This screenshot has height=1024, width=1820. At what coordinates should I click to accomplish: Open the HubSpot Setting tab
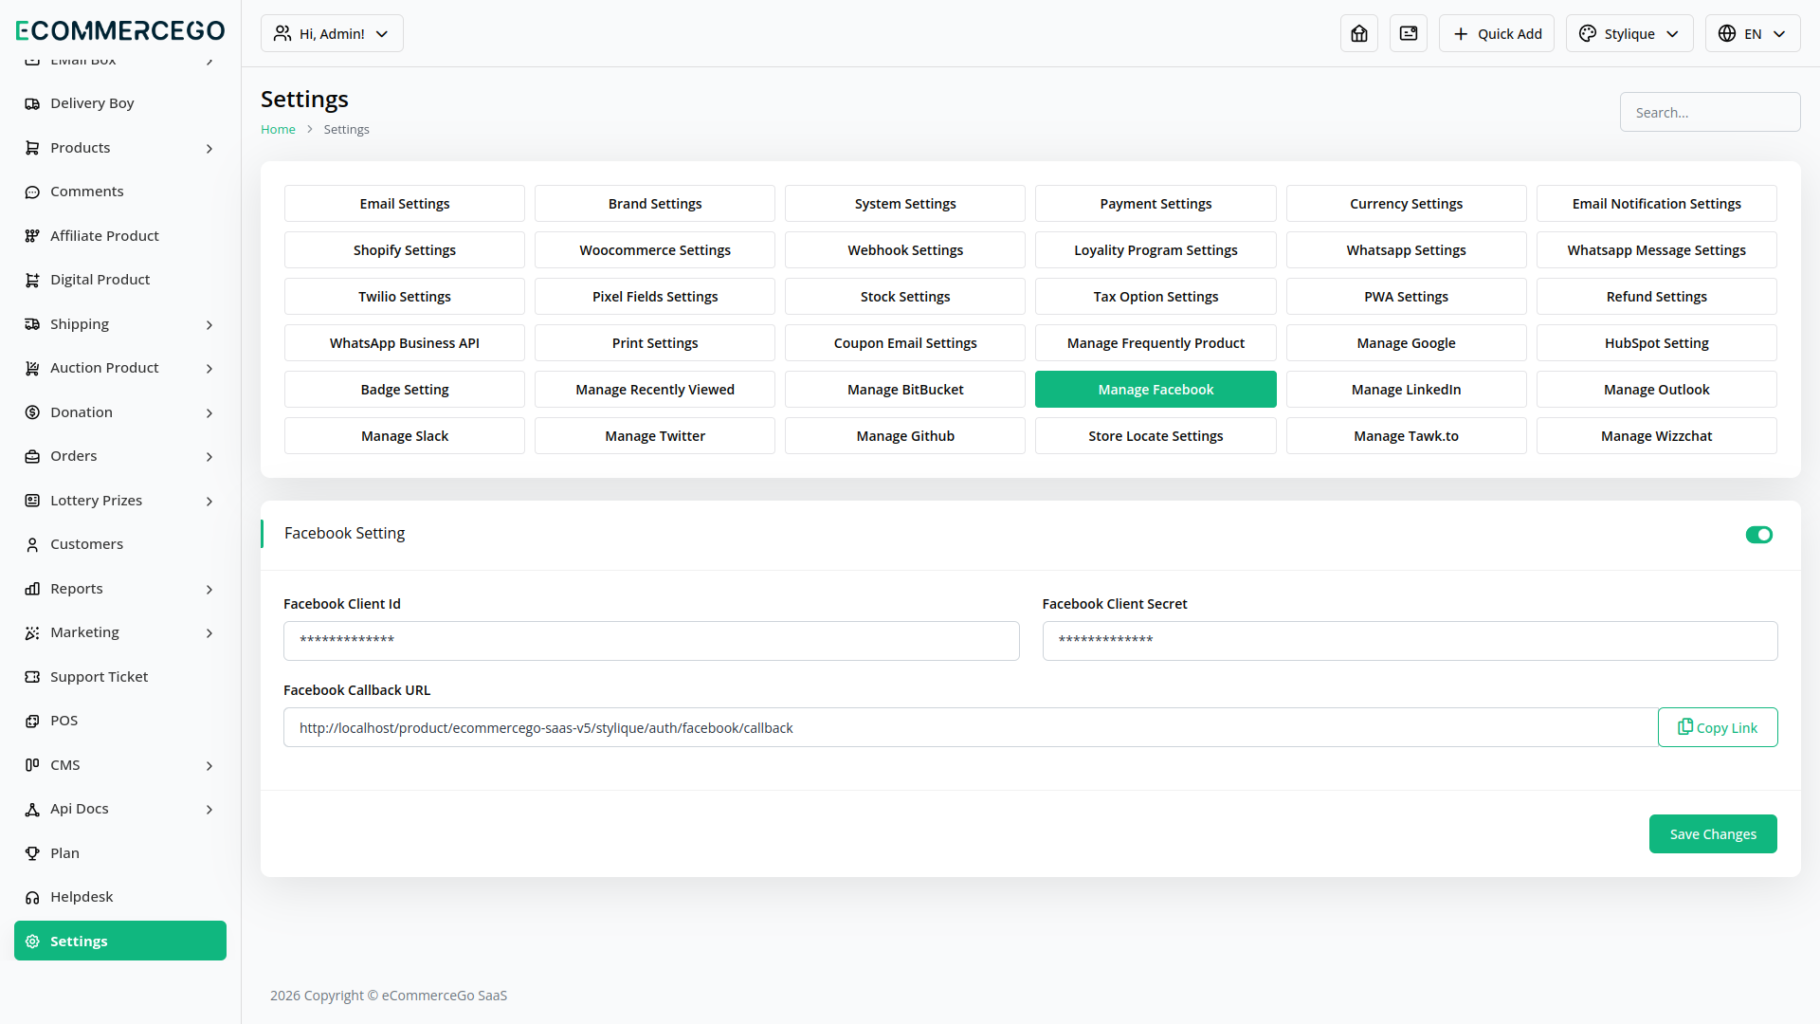click(x=1656, y=342)
